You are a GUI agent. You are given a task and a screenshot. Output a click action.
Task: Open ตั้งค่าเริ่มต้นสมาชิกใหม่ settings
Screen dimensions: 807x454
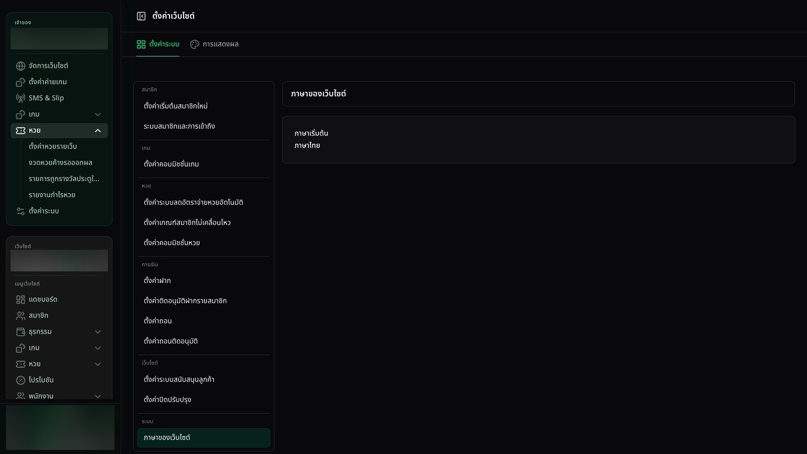pos(204,106)
